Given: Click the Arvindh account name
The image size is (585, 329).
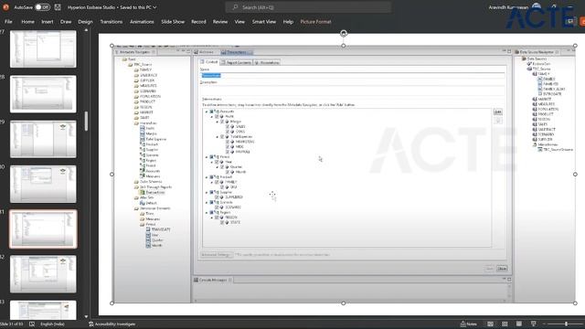Looking at the screenshot, I should [x=508, y=7].
